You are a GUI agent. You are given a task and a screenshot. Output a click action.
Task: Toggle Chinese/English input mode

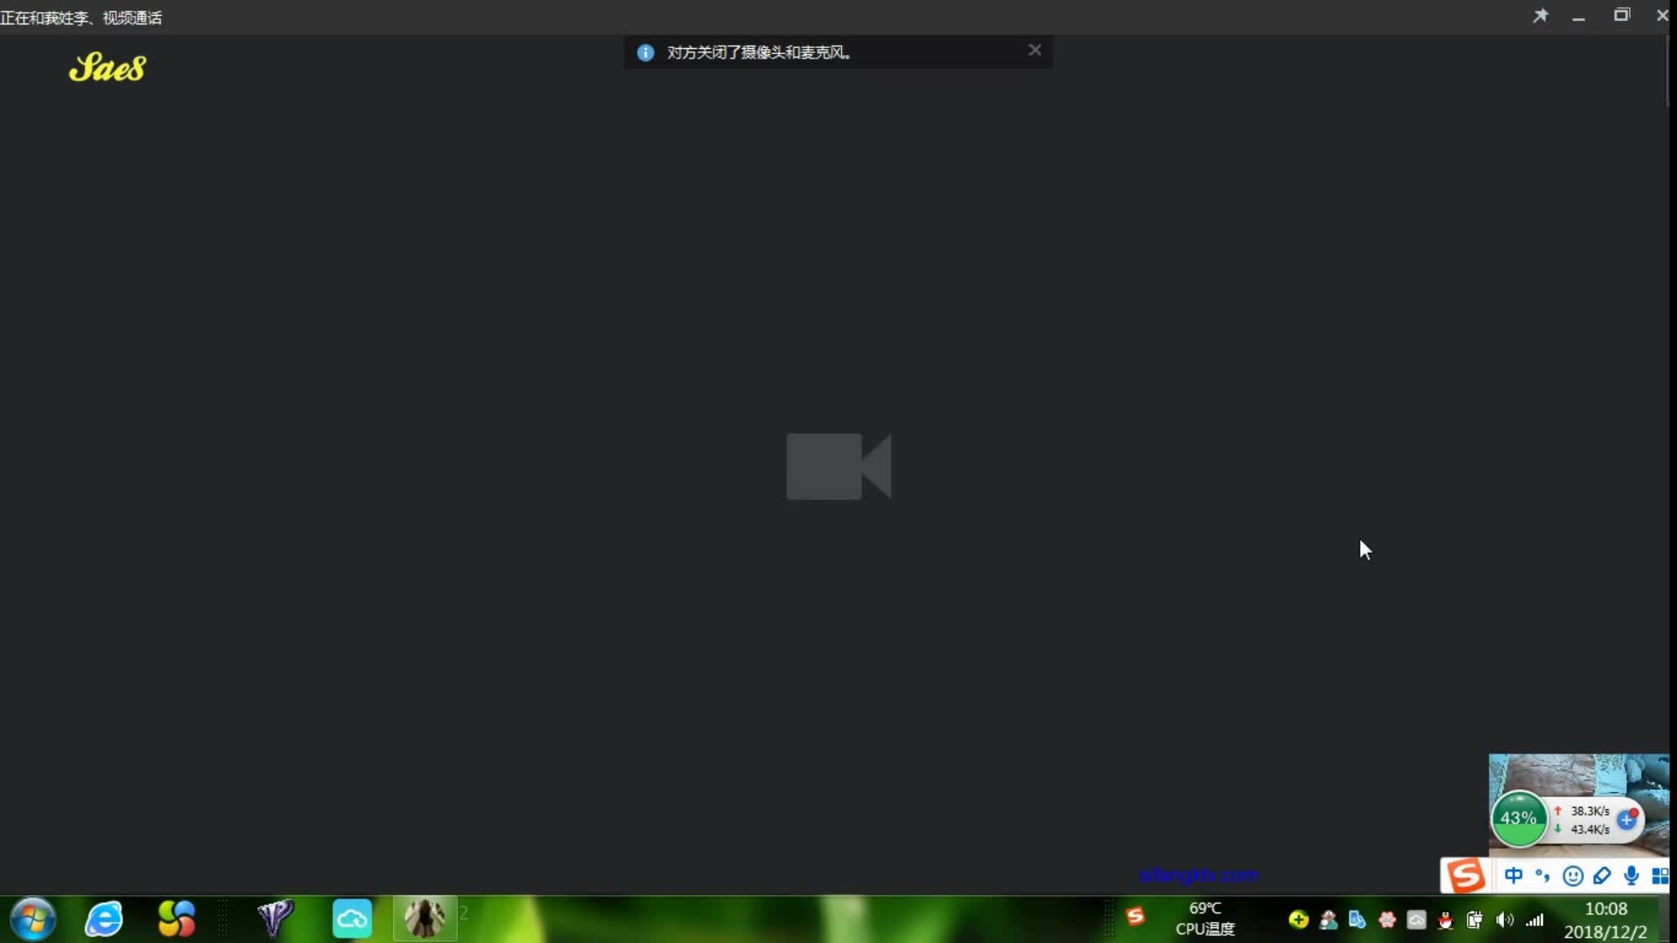tap(1514, 875)
